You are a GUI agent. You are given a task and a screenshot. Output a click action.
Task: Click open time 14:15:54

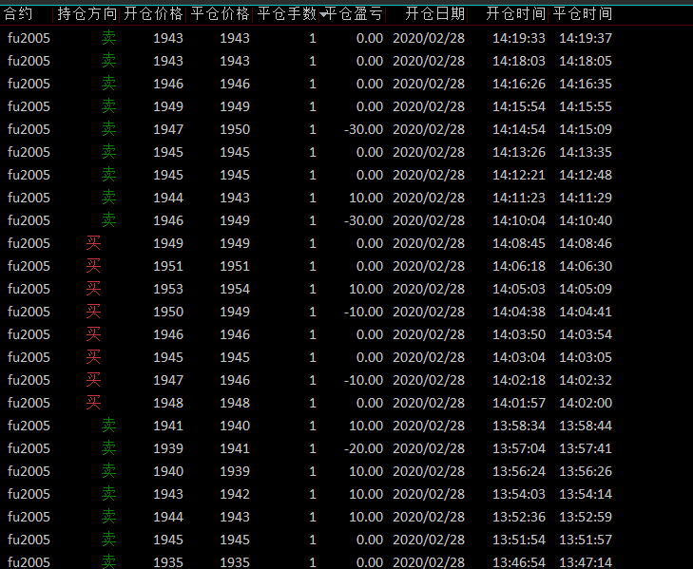[x=519, y=106]
